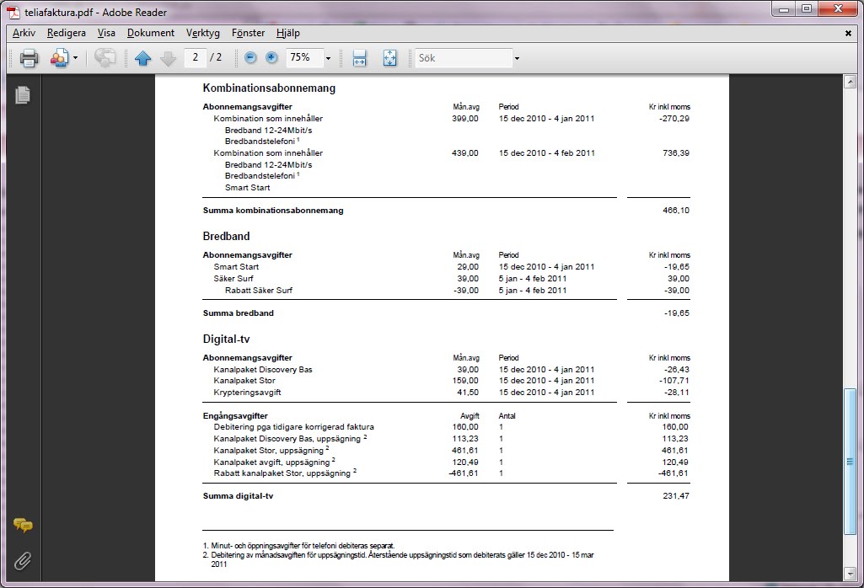
Task: Go to previous page with up arrow
Action: tap(142, 58)
